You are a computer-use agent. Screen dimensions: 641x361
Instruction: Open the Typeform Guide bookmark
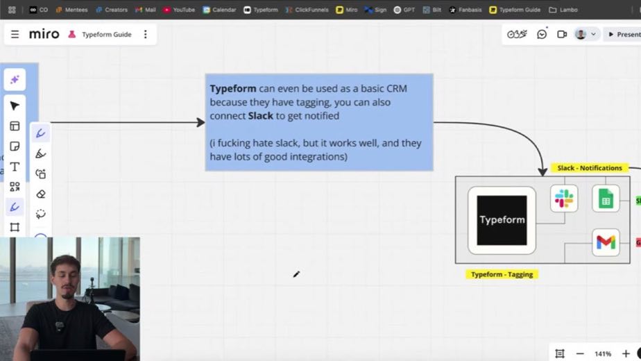tap(515, 10)
